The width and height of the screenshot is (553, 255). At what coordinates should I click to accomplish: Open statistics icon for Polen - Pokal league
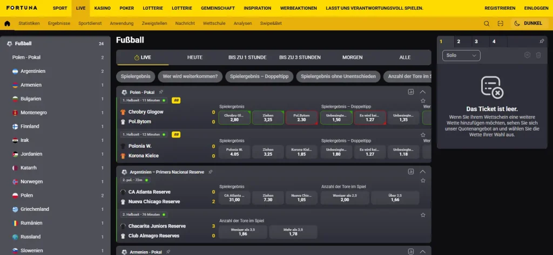point(411,92)
